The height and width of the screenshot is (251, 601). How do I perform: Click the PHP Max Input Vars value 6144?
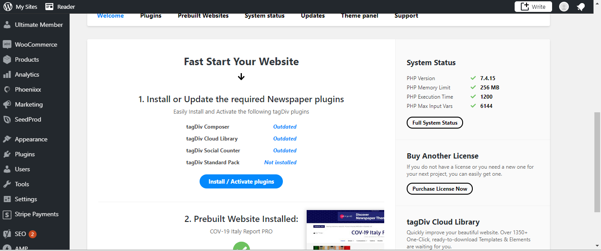point(486,106)
